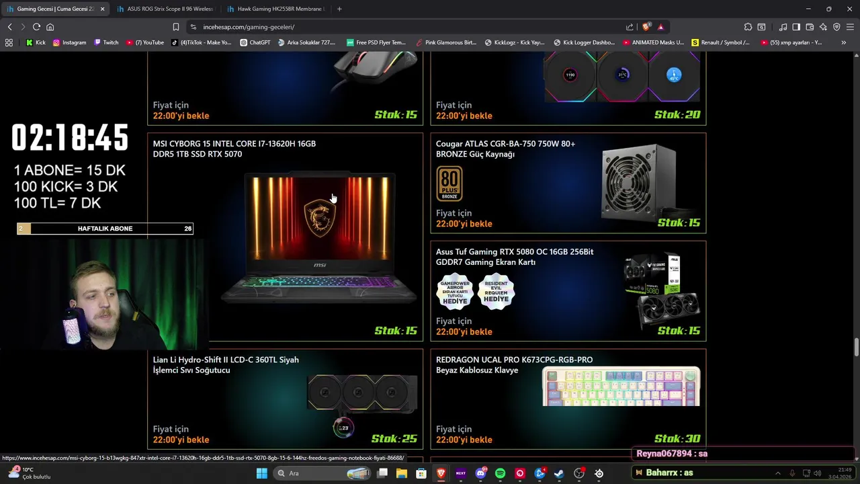
Task: Click the RTX 5080 graphics card image
Action: click(662, 289)
